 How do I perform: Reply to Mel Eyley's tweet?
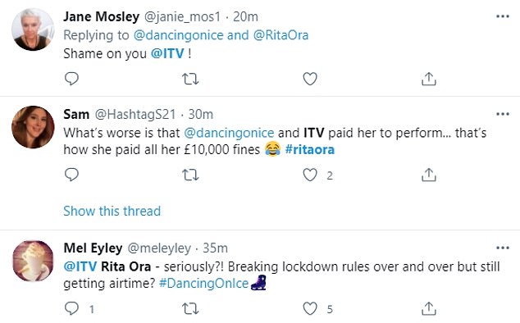[71, 308]
